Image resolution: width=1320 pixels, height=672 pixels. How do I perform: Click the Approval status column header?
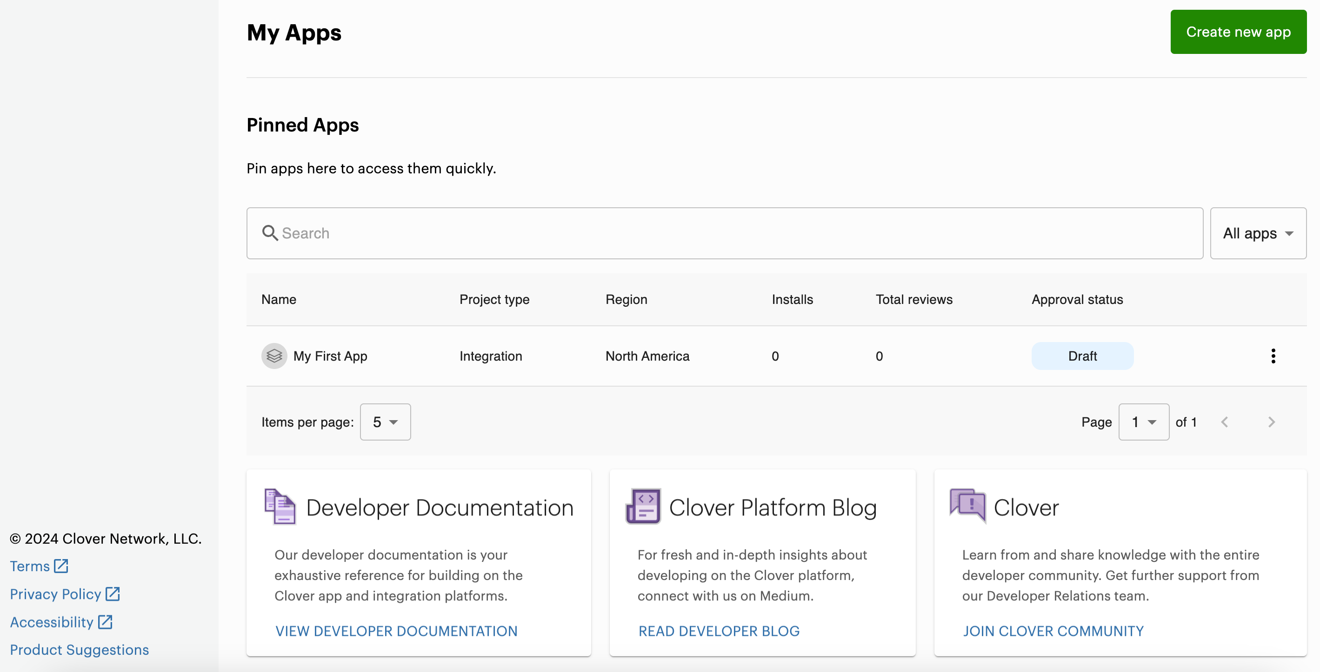[x=1077, y=299]
